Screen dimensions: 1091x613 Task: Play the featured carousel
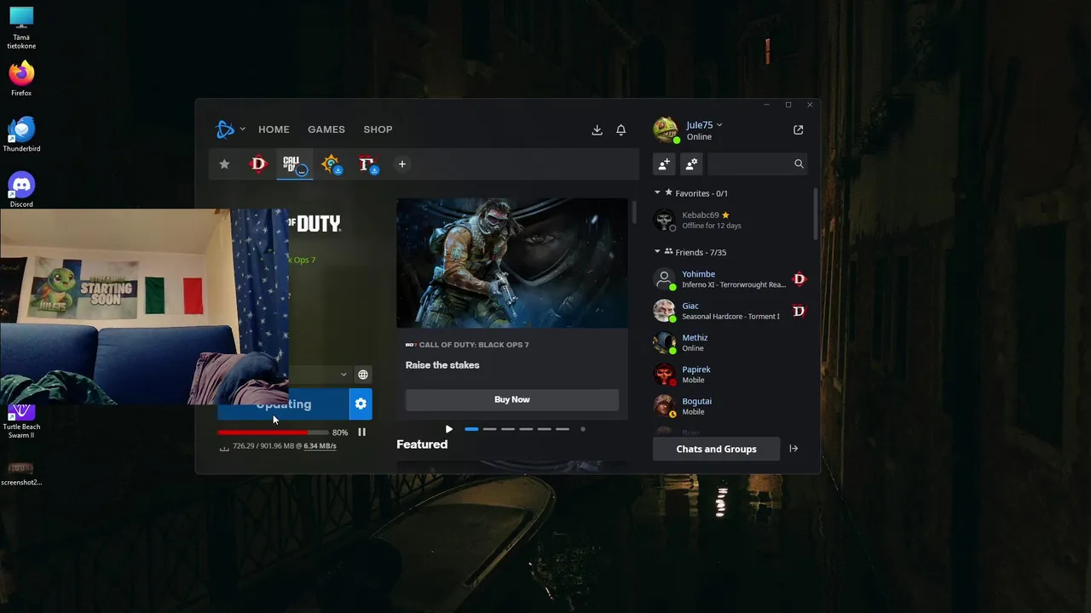coord(449,429)
